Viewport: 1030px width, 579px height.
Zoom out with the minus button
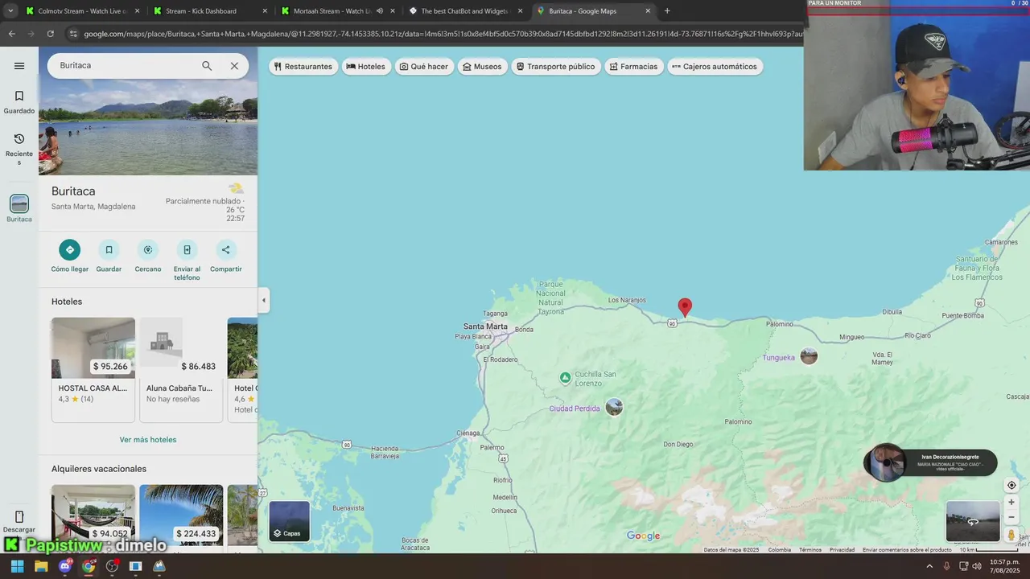(x=1011, y=517)
